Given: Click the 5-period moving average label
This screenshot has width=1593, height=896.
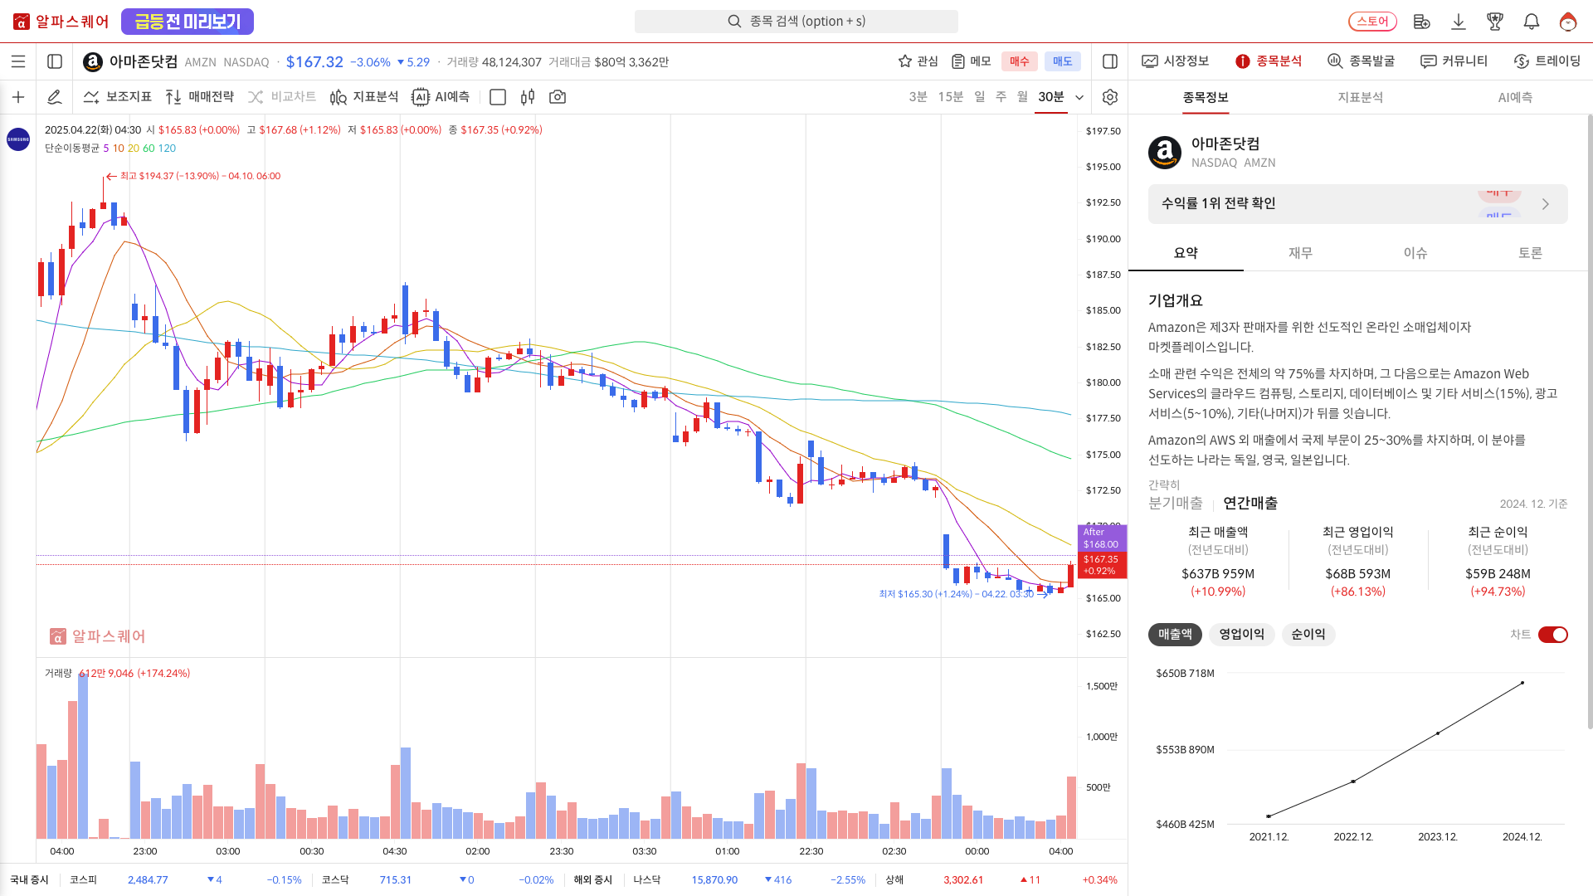Looking at the screenshot, I should click(x=106, y=149).
